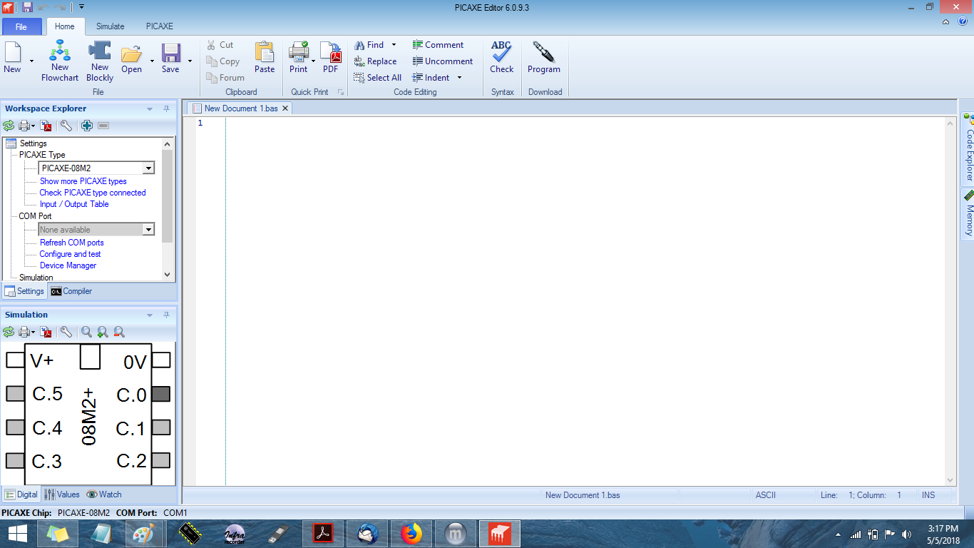The height and width of the screenshot is (548, 974).
Task: Open the Code Explorer side panel
Action: pos(968,148)
